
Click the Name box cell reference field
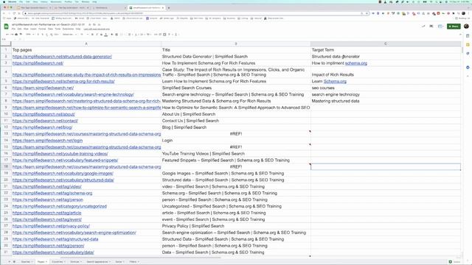pos(9,39)
